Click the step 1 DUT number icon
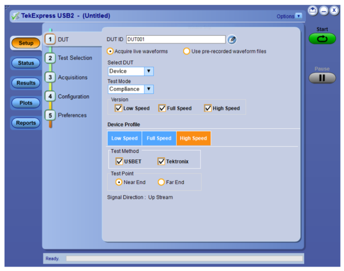The width and height of the screenshot is (344, 271). click(x=50, y=40)
